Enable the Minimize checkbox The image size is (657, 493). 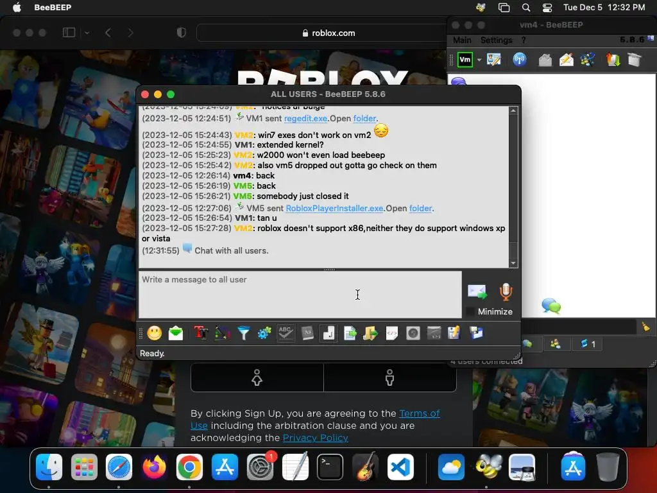click(x=470, y=311)
